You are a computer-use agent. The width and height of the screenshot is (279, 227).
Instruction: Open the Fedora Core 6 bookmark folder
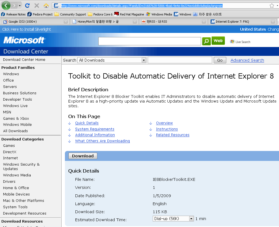pos(100,14)
